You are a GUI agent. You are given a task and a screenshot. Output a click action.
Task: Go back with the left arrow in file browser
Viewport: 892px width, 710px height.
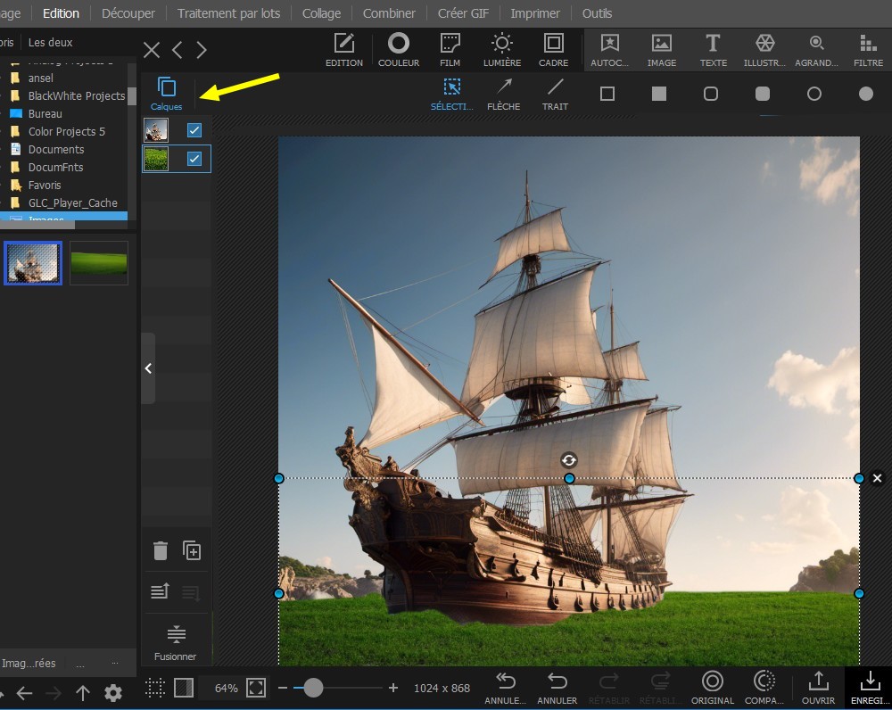(x=24, y=693)
